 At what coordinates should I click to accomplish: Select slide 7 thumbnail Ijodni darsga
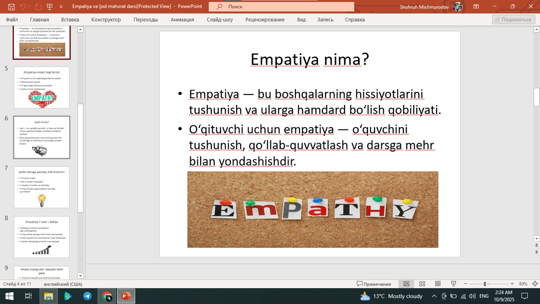[42, 187]
